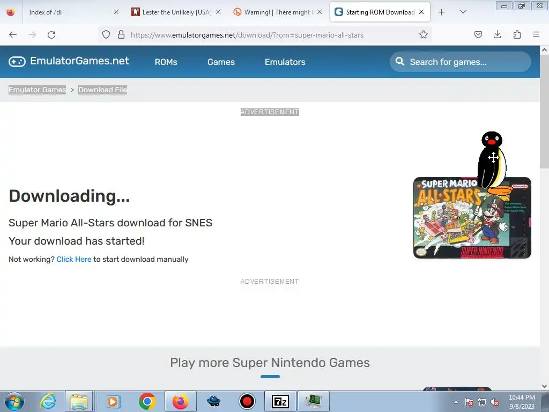This screenshot has width=549, height=412.
Task: Click the Firefox logo in tab bar
Action: pyautogui.click(x=11, y=12)
